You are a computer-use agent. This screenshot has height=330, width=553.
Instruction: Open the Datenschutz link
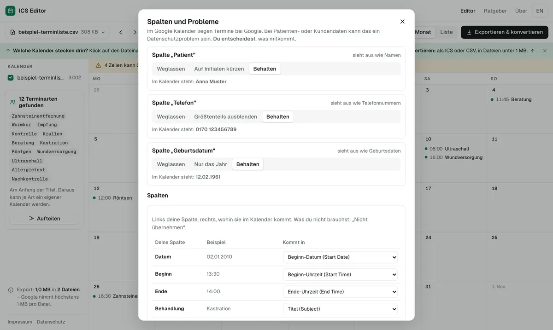(51, 322)
